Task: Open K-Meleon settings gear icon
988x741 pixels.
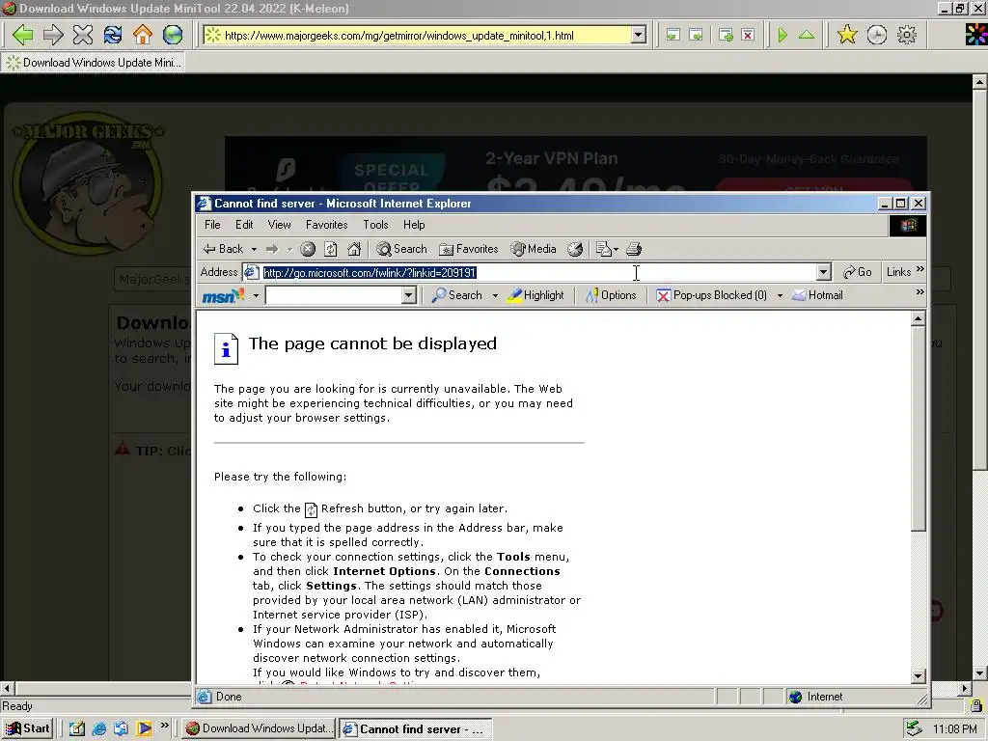Action: pyautogui.click(x=907, y=35)
